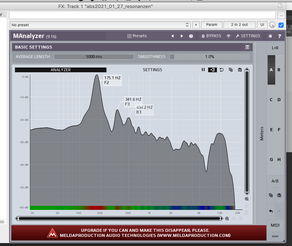Zoom in vertically using magnifier below vertical scrollbar
The width and height of the screenshot is (292, 246).
[247, 199]
